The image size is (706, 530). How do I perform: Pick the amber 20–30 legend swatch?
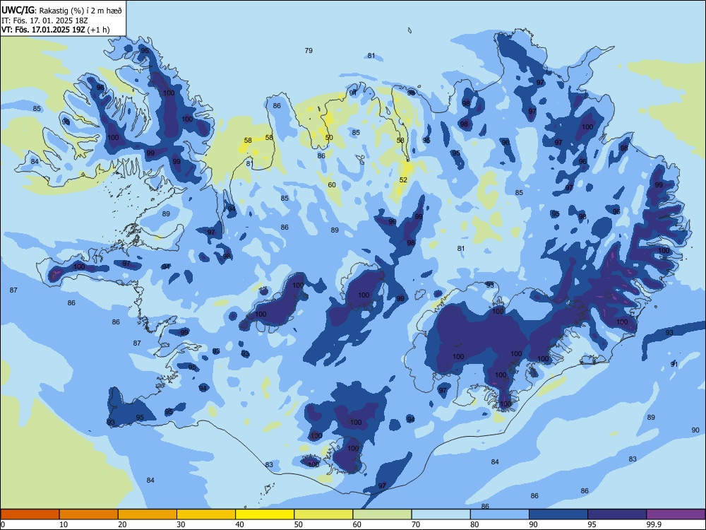pos(148,514)
